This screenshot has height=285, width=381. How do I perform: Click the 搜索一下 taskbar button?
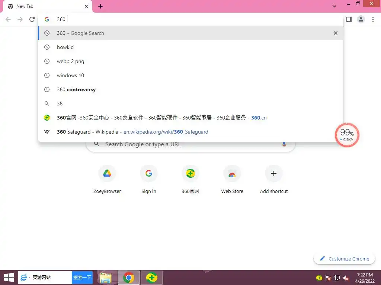click(x=82, y=278)
